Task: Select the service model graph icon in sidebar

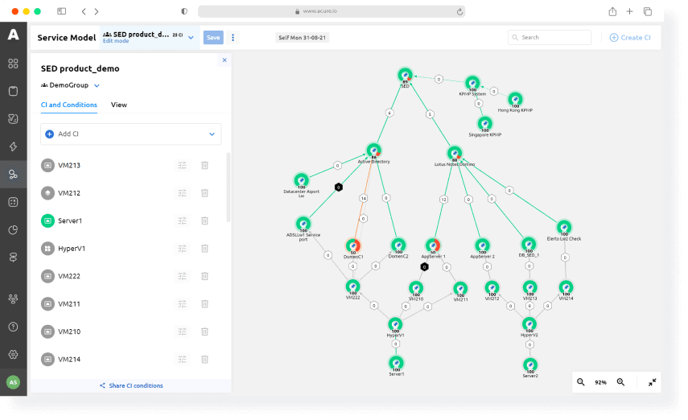Action: pos(13,175)
